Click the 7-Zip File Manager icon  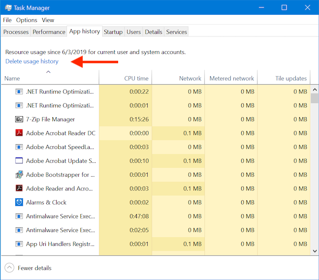(19, 120)
